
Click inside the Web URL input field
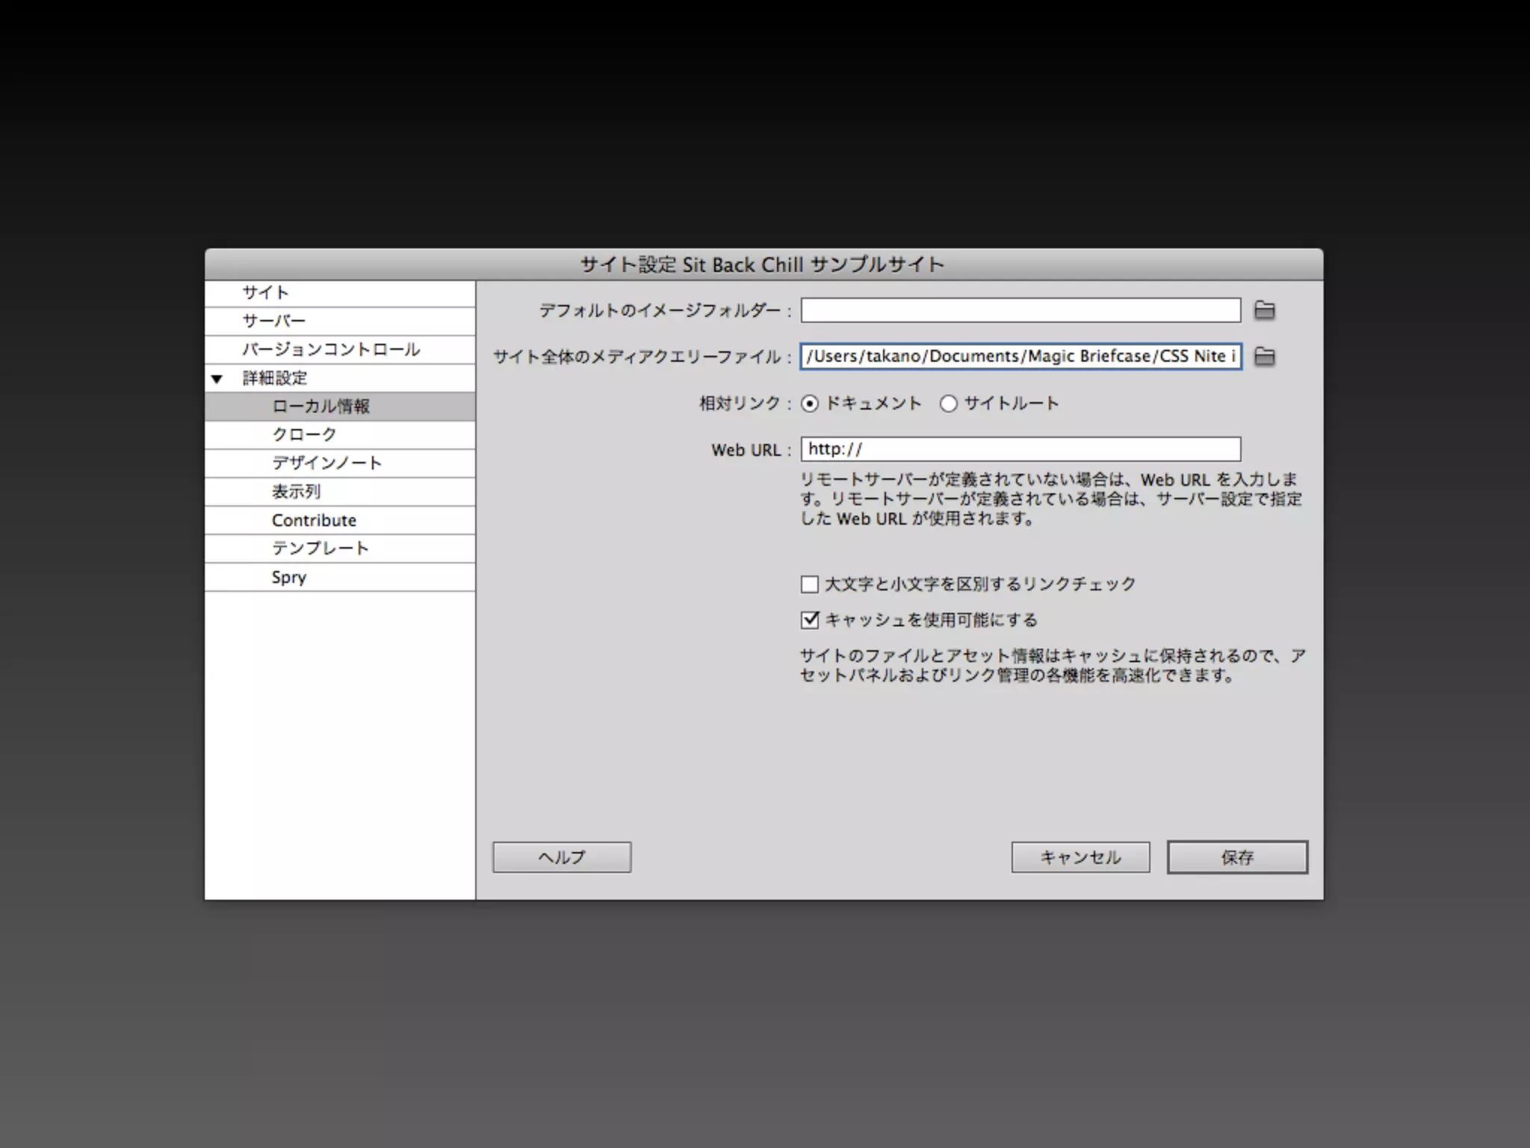tap(1020, 449)
